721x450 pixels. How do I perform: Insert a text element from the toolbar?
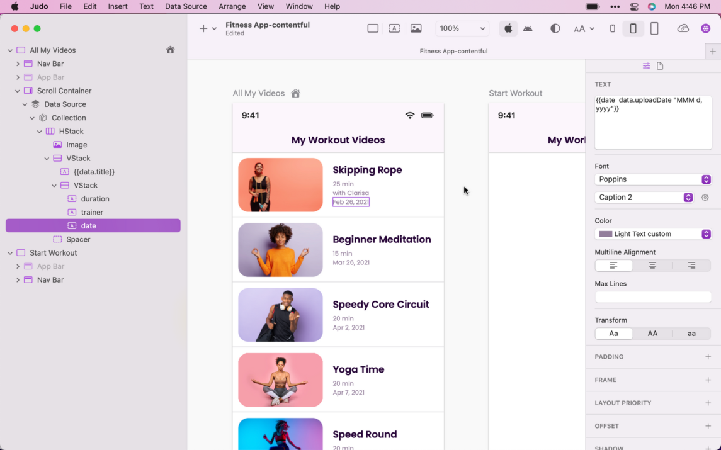click(x=394, y=28)
